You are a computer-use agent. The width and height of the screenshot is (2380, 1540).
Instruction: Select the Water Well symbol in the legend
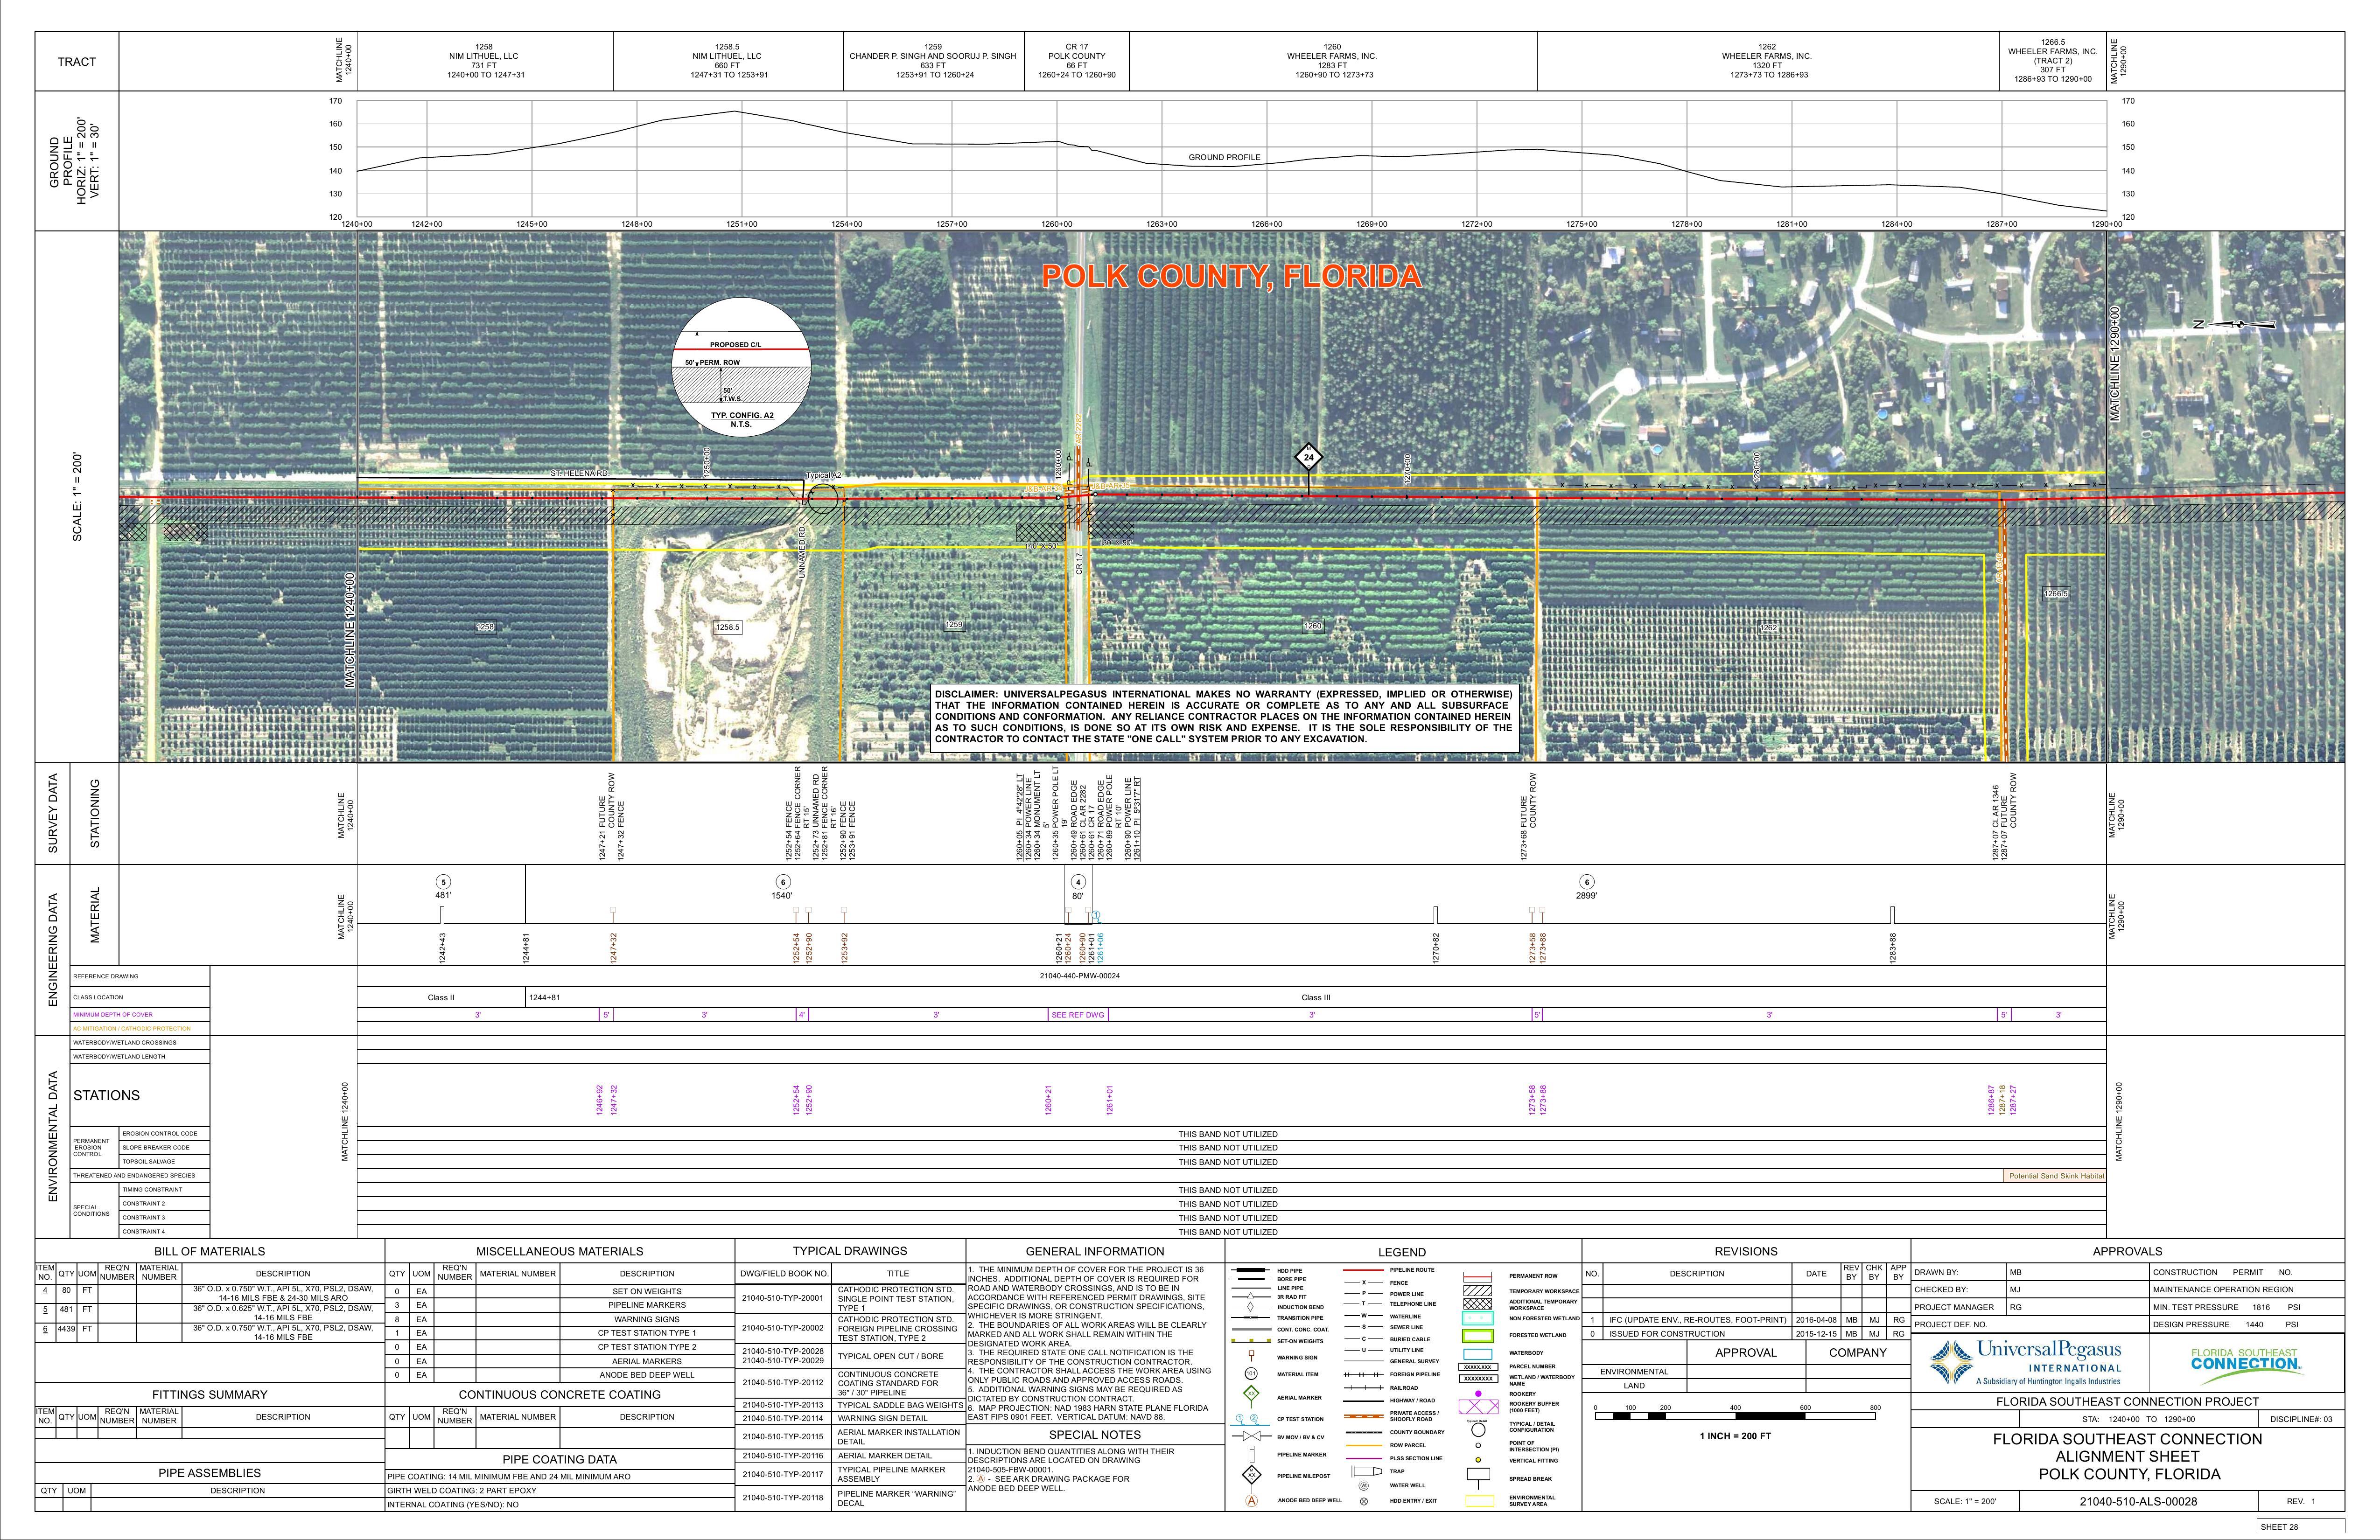(1364, 1485)
